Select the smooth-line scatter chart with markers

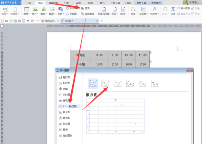[105, 83]
